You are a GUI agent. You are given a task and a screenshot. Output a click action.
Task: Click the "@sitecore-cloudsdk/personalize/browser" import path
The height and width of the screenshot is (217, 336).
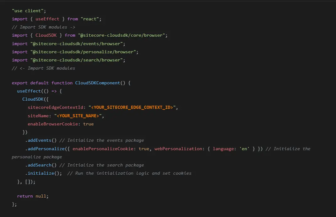coord(83,52)
